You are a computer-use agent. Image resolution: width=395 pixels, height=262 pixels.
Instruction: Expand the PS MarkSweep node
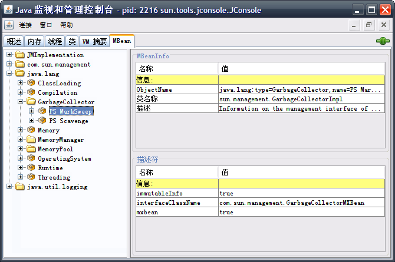coord(31,111)
